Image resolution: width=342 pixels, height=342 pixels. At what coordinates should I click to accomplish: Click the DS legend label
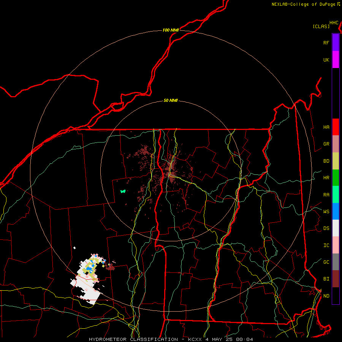[x=326, y=228]
